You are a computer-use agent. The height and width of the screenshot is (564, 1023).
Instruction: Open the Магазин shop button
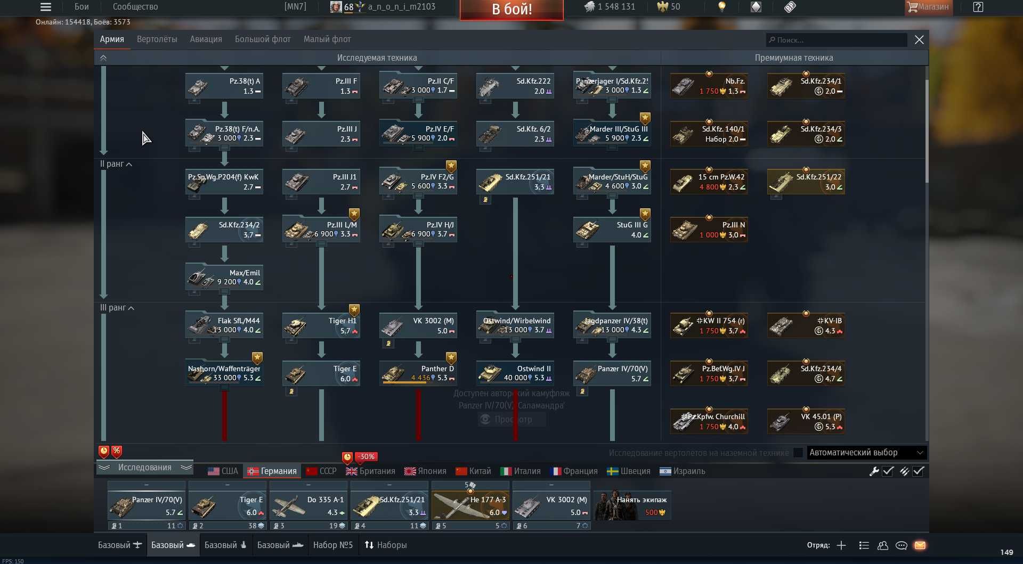929,7
